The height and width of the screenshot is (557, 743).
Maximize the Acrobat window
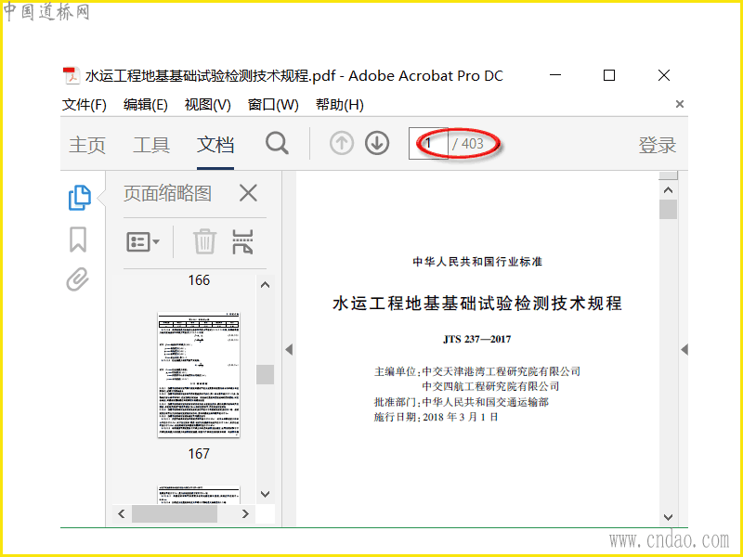point(609,75)
